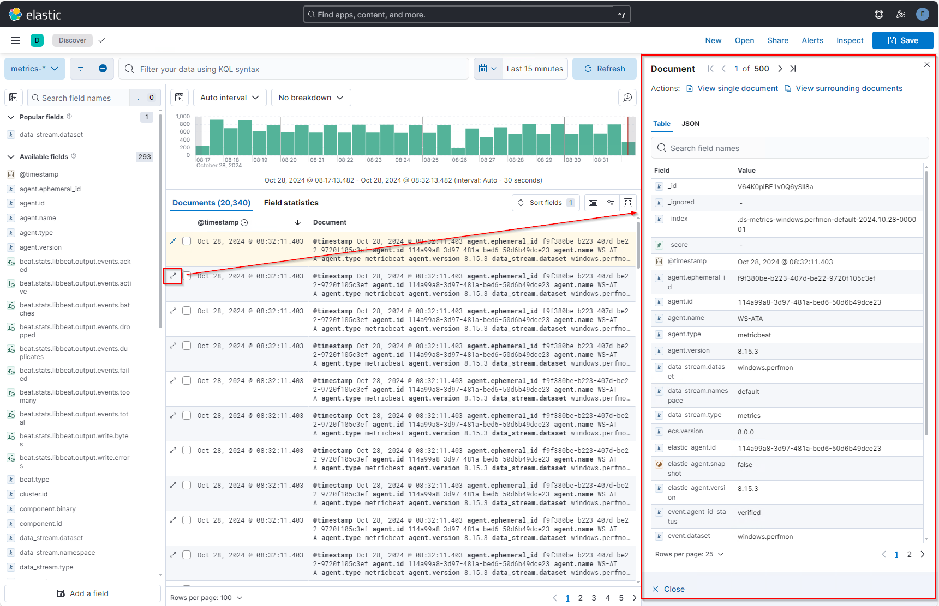Add a filter with plus icon
The image size is (939, 606).
[103, 69]
